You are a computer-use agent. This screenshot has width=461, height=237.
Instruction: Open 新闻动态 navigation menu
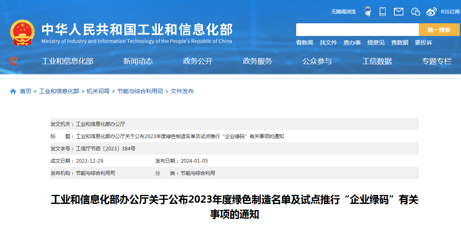tap(138, 61)
